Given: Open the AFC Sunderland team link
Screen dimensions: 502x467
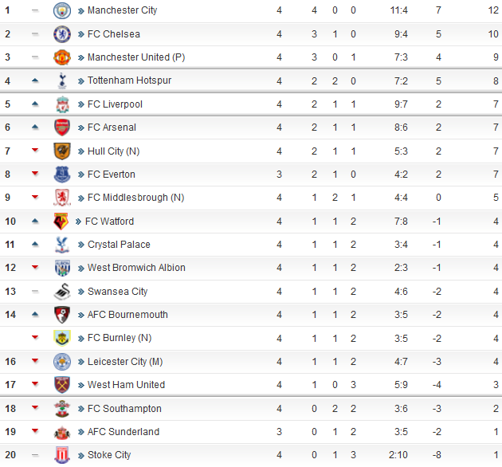Looking at the screenshot, I should click(124, 432).
